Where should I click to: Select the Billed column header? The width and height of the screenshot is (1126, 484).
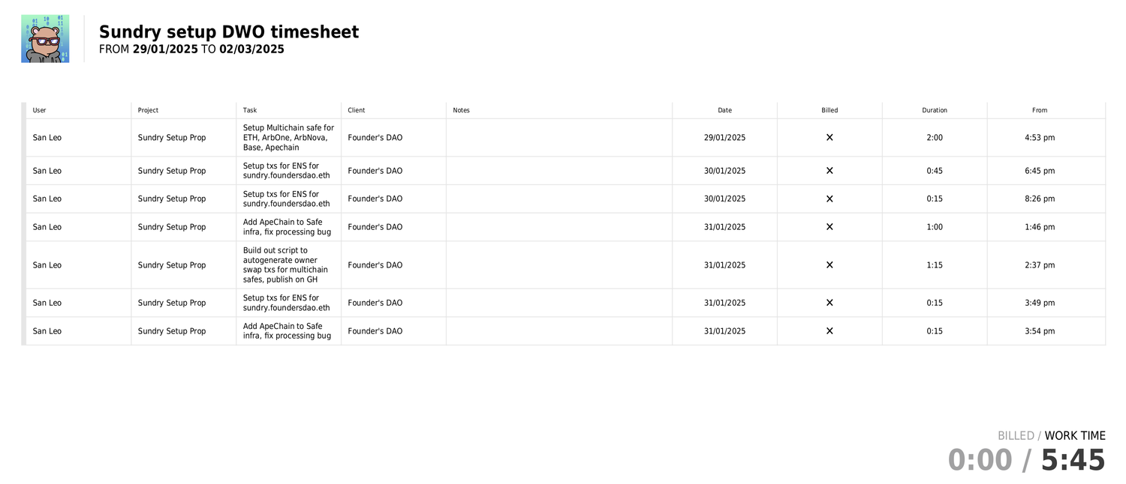point(829,110)
